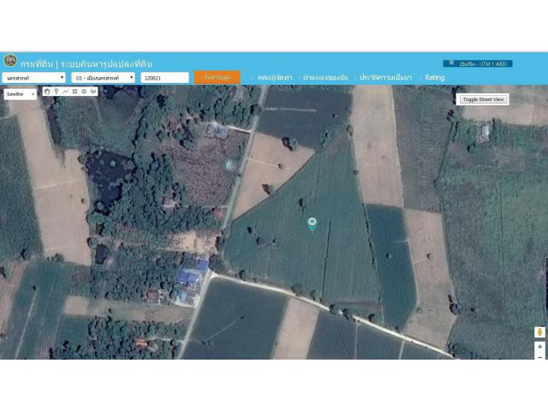Open the land office district dropdown

pyautogui.click(x=104, y=77)
